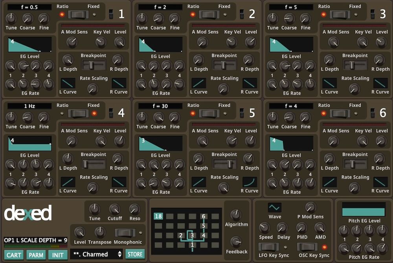Image resolution: width=393 pixels, height=263 pixels.
Task: Click the Feedback knob
Action: [x=236, y=242]
